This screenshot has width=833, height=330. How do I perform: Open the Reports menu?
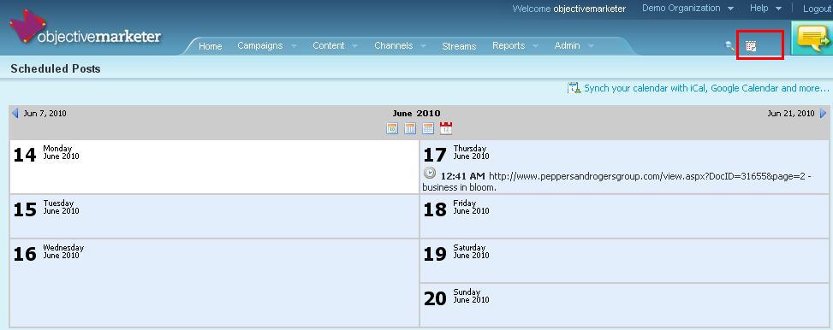(509, 45)
